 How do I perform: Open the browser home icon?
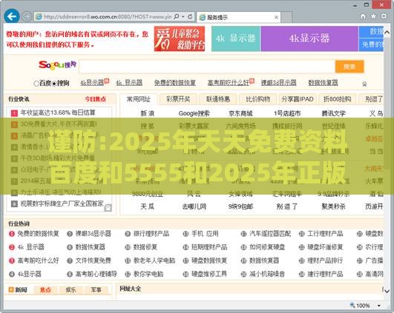click(x=363, y=16)
